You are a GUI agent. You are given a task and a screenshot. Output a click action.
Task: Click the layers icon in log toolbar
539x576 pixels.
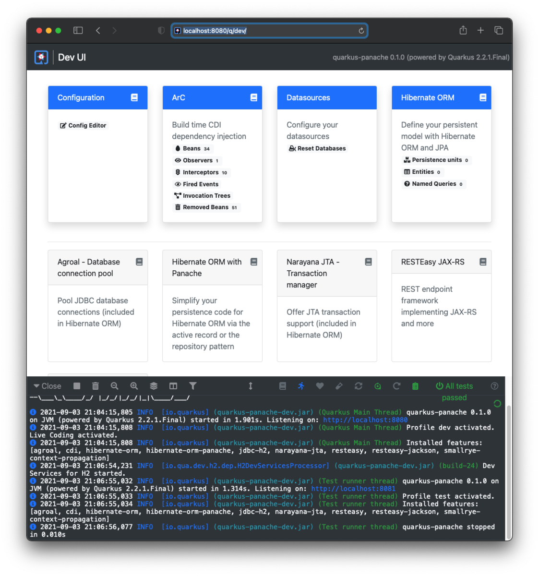click(x=154, y=386)
